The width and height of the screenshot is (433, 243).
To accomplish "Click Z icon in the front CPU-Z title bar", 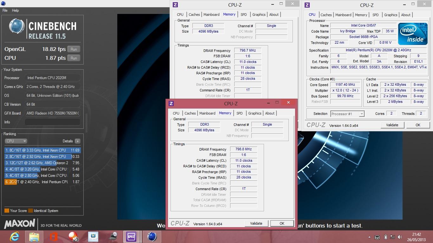I will [x=171, y=103].
